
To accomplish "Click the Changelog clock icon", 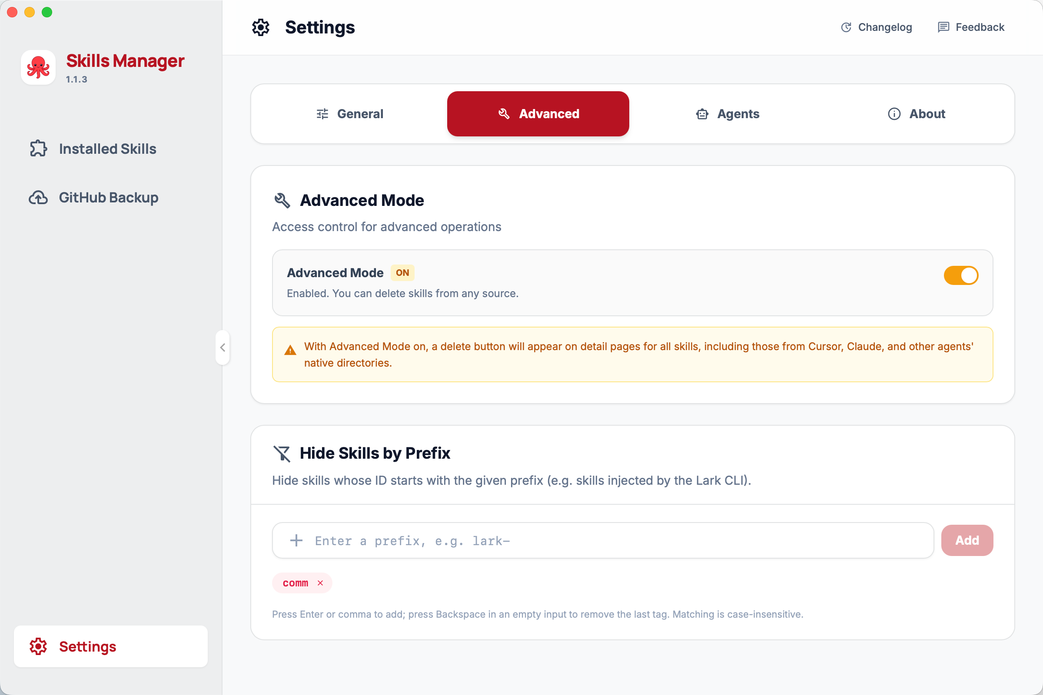I will [846, 27].
